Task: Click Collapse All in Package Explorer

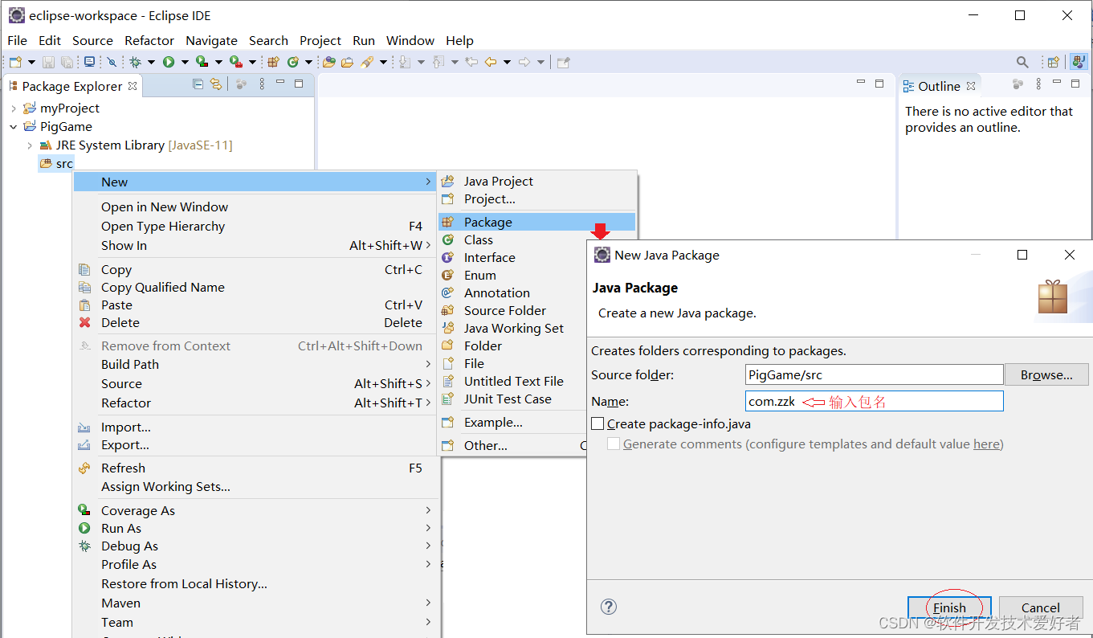Action: click(x=198, y=84)
